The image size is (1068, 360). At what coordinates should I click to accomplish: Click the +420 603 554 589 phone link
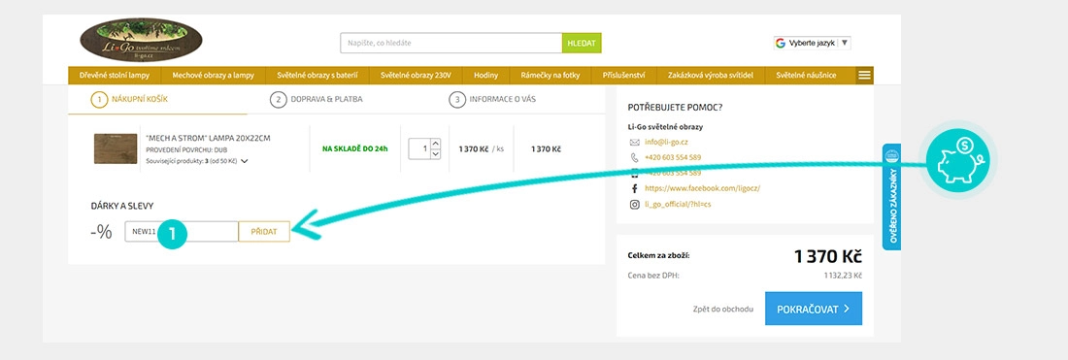pos(673,157)
